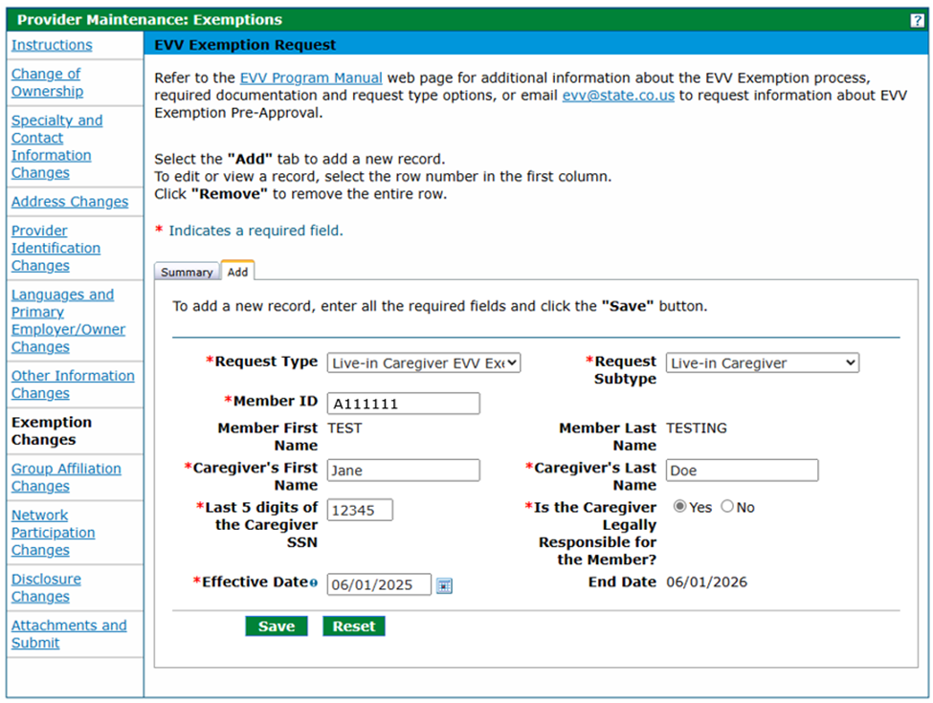Screen dimensions: 933x703
Task: Click the Reset button
Action: pos(354,626)
